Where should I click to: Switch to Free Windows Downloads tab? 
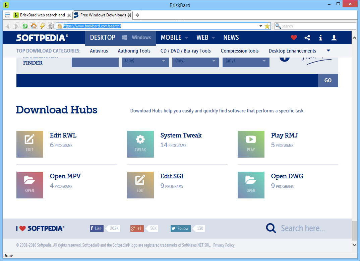103,15
